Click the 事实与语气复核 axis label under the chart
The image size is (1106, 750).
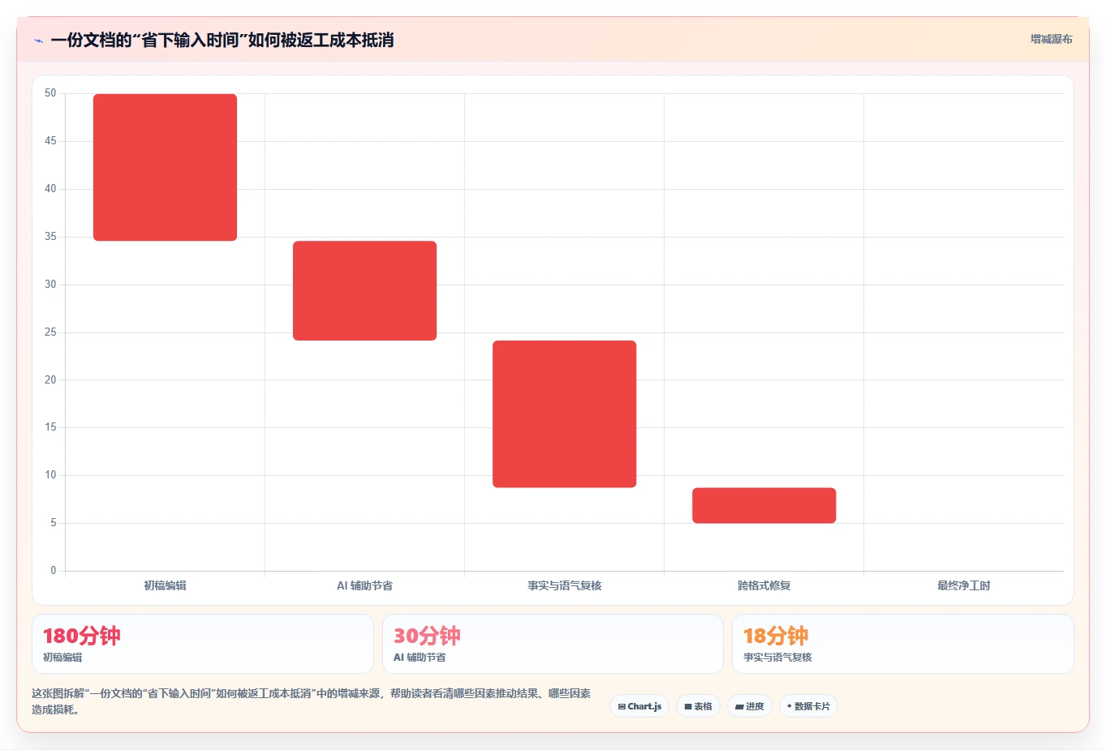coord(564,585)
